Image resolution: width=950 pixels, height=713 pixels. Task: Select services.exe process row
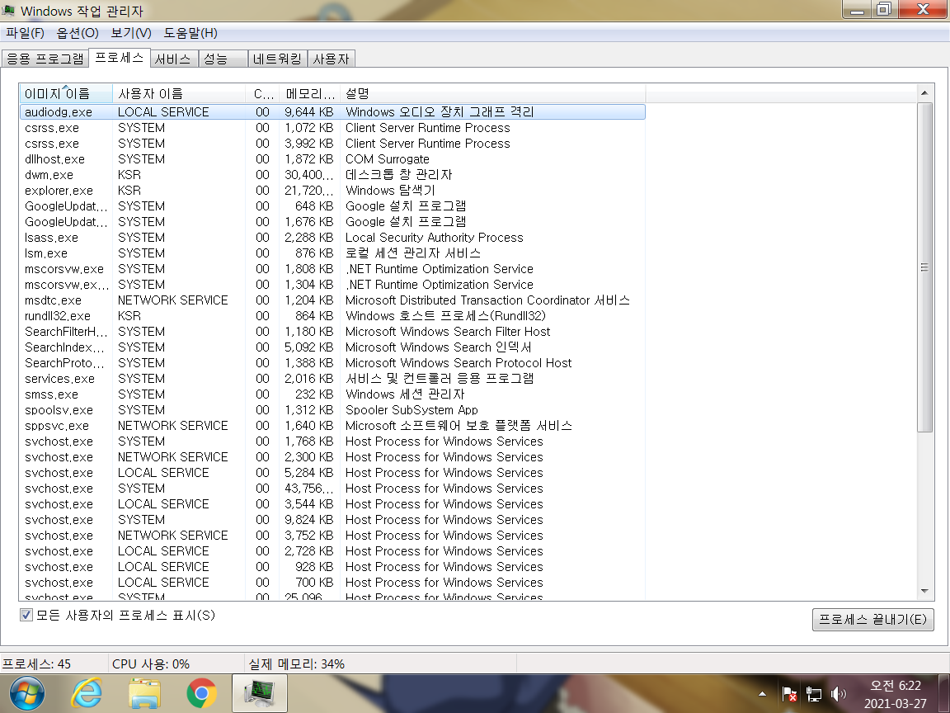[x=332, y=379]
